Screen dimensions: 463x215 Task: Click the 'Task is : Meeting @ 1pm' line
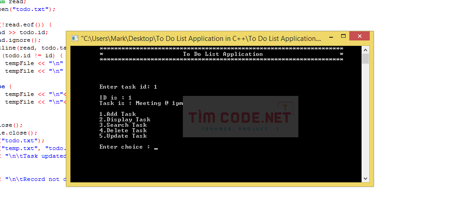[141, 103]
